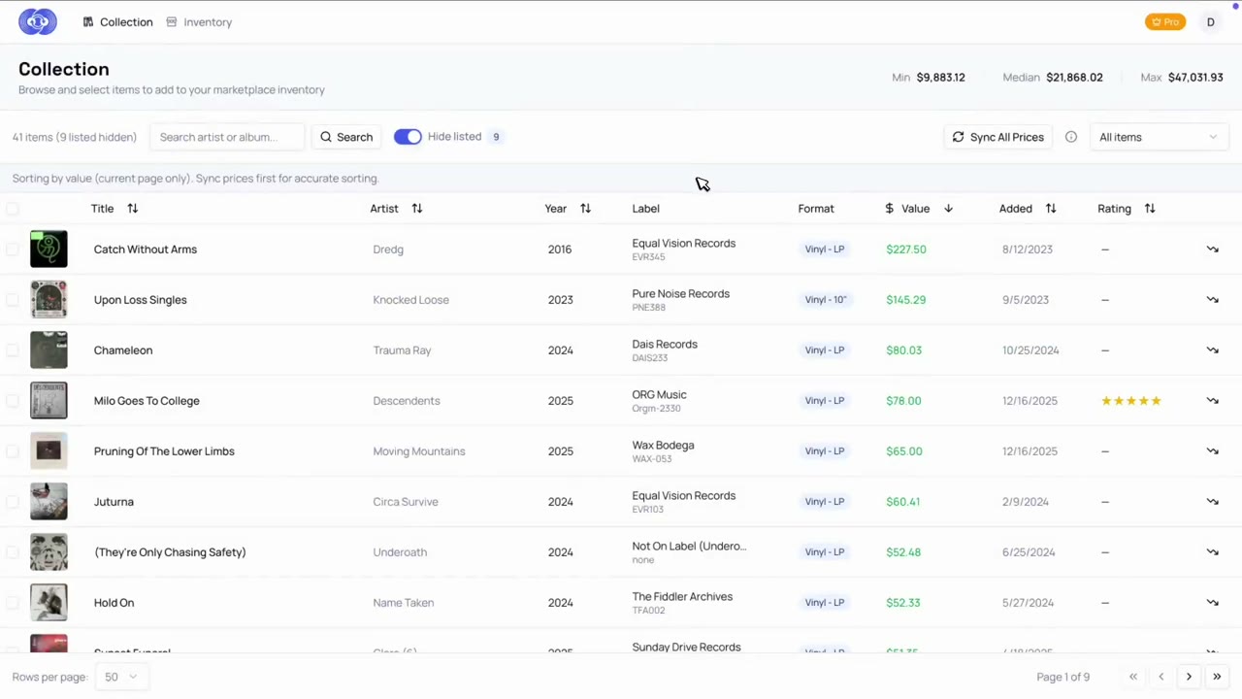This screenshot has width=1242, height=699.
Task: Toggle the Hide listed switch
Action: (408, 137)
